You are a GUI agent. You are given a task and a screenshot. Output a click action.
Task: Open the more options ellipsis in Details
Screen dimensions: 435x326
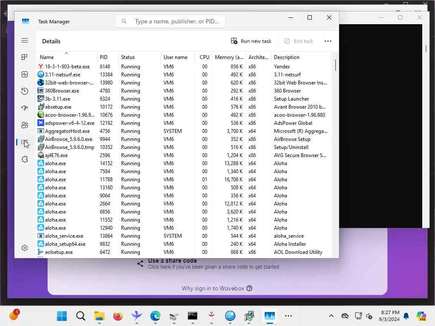click(328, 41)
